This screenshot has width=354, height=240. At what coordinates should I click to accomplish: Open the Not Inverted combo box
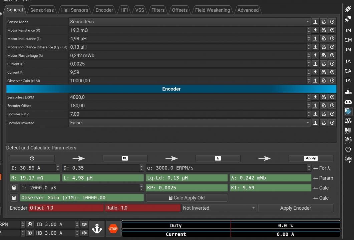[219, 208]
